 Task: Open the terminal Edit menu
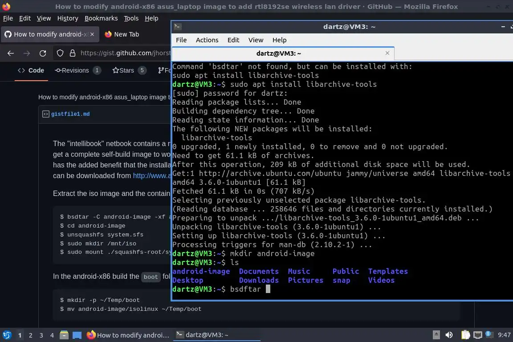[x=233, y=40]
